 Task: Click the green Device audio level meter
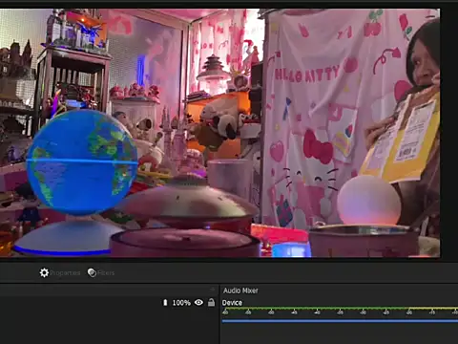340,309
